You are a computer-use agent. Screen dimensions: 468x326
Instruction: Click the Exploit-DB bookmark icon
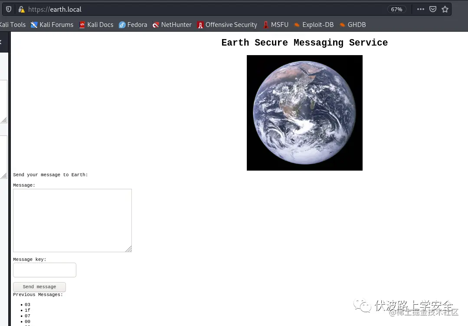tap(297, 25)
